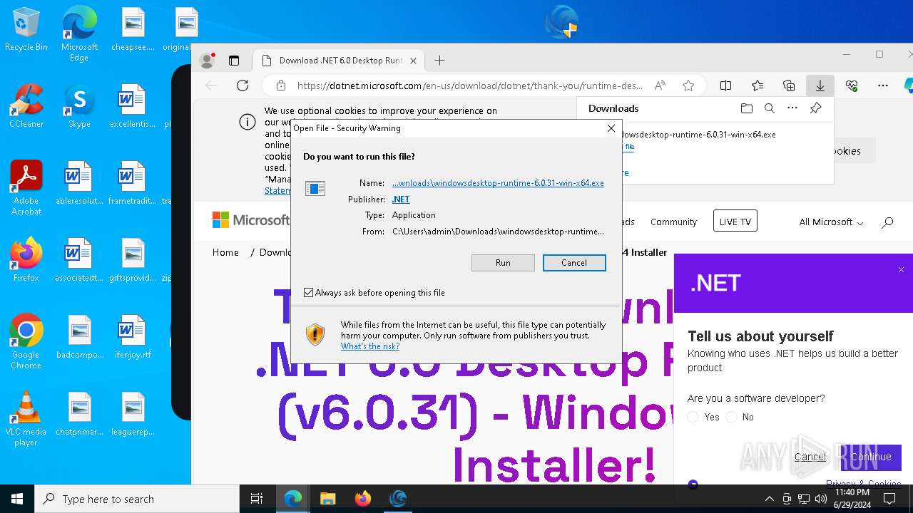
Task: Open Edge Settings and more menu
Action: point(883,85)
